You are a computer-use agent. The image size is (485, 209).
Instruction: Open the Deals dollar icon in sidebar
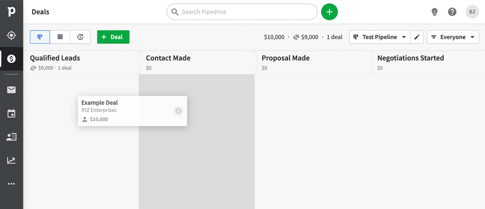[x=11, y=59]
